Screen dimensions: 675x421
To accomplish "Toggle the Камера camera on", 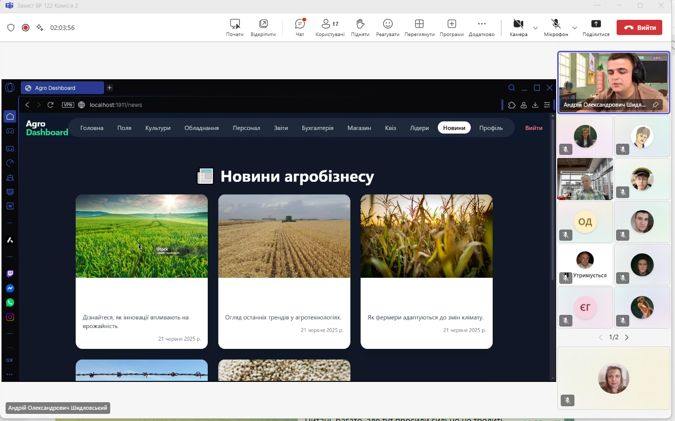I will [x=518, y=27].
